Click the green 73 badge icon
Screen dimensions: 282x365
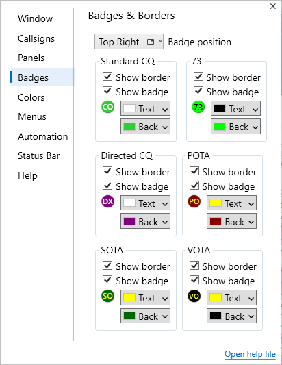[198, 107]
